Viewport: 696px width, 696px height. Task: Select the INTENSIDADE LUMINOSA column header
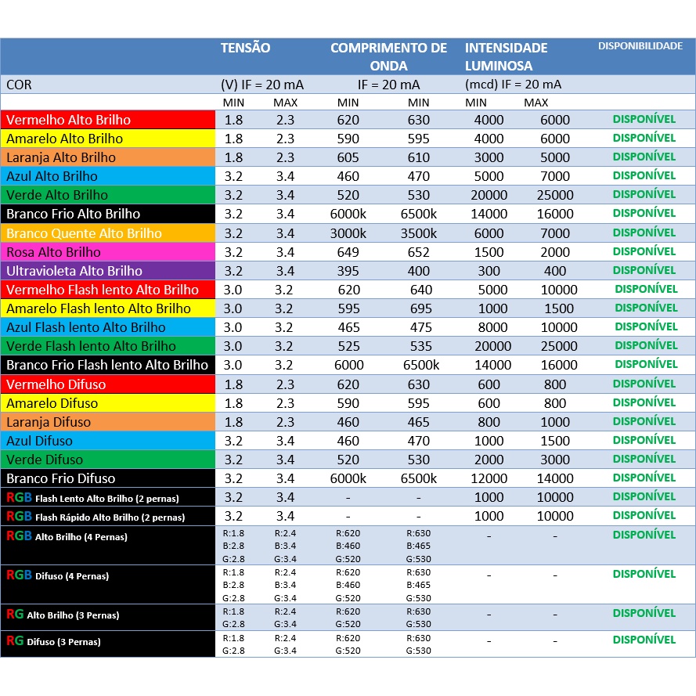tap(506, 56)
